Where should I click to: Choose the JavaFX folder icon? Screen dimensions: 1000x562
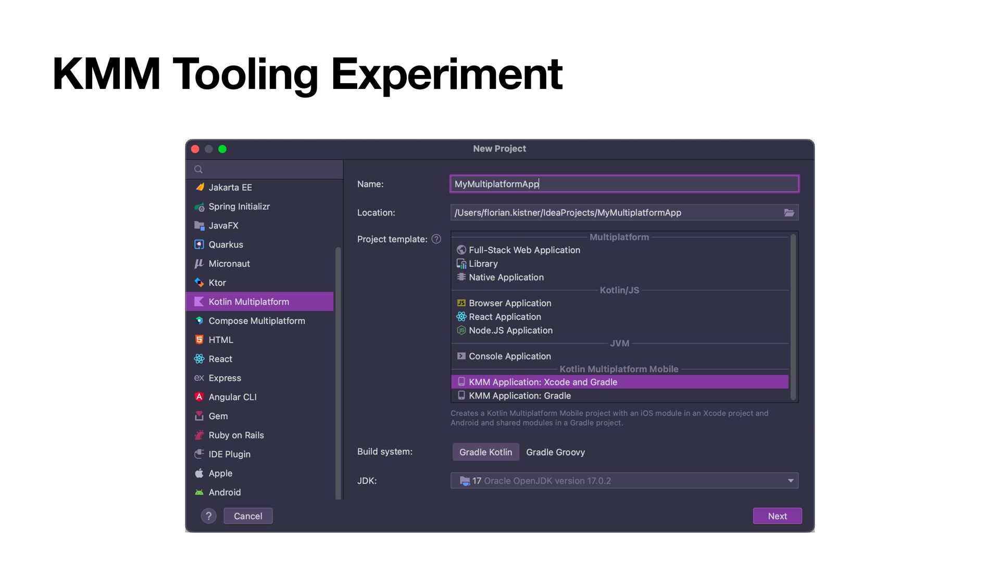(x=199, y=225)
